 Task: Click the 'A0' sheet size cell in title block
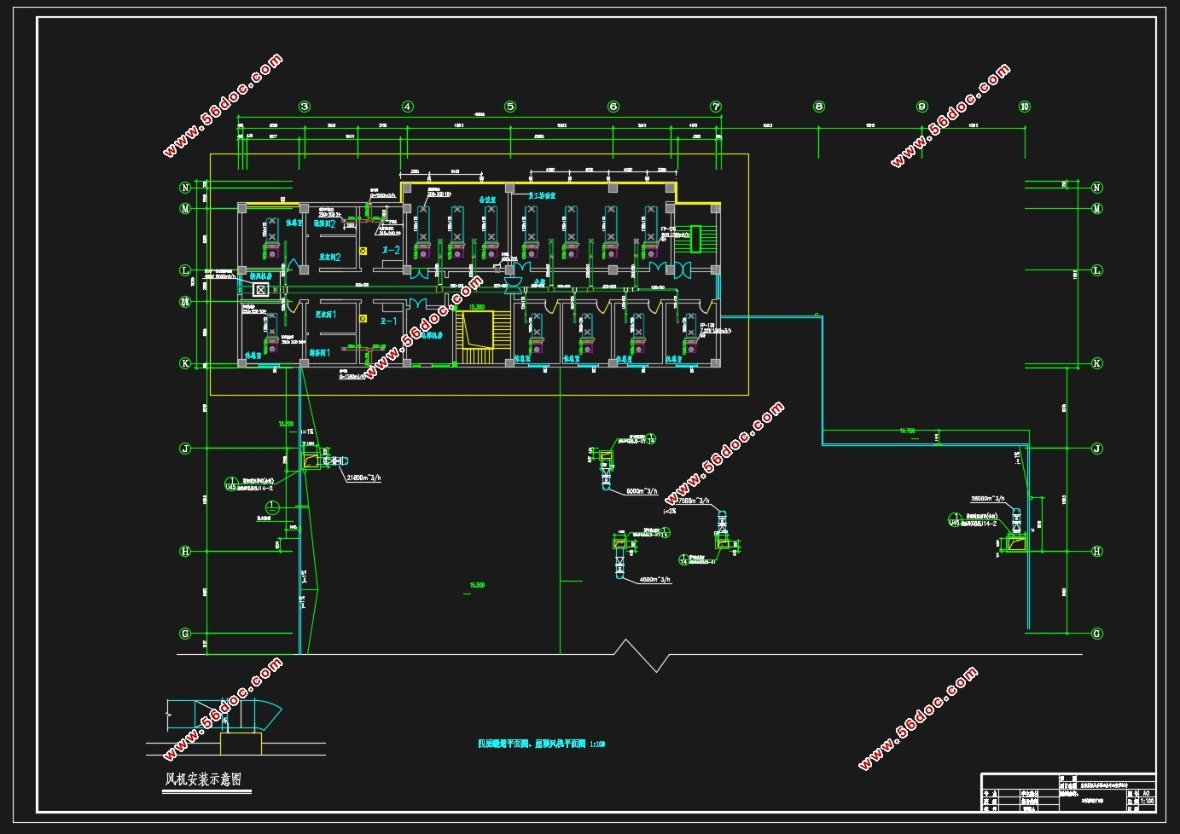(x=1146, y=792)
